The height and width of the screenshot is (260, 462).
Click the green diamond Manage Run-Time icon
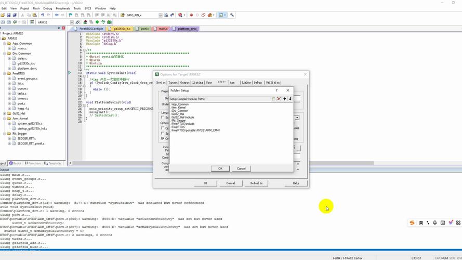click(x=97, y=22)
